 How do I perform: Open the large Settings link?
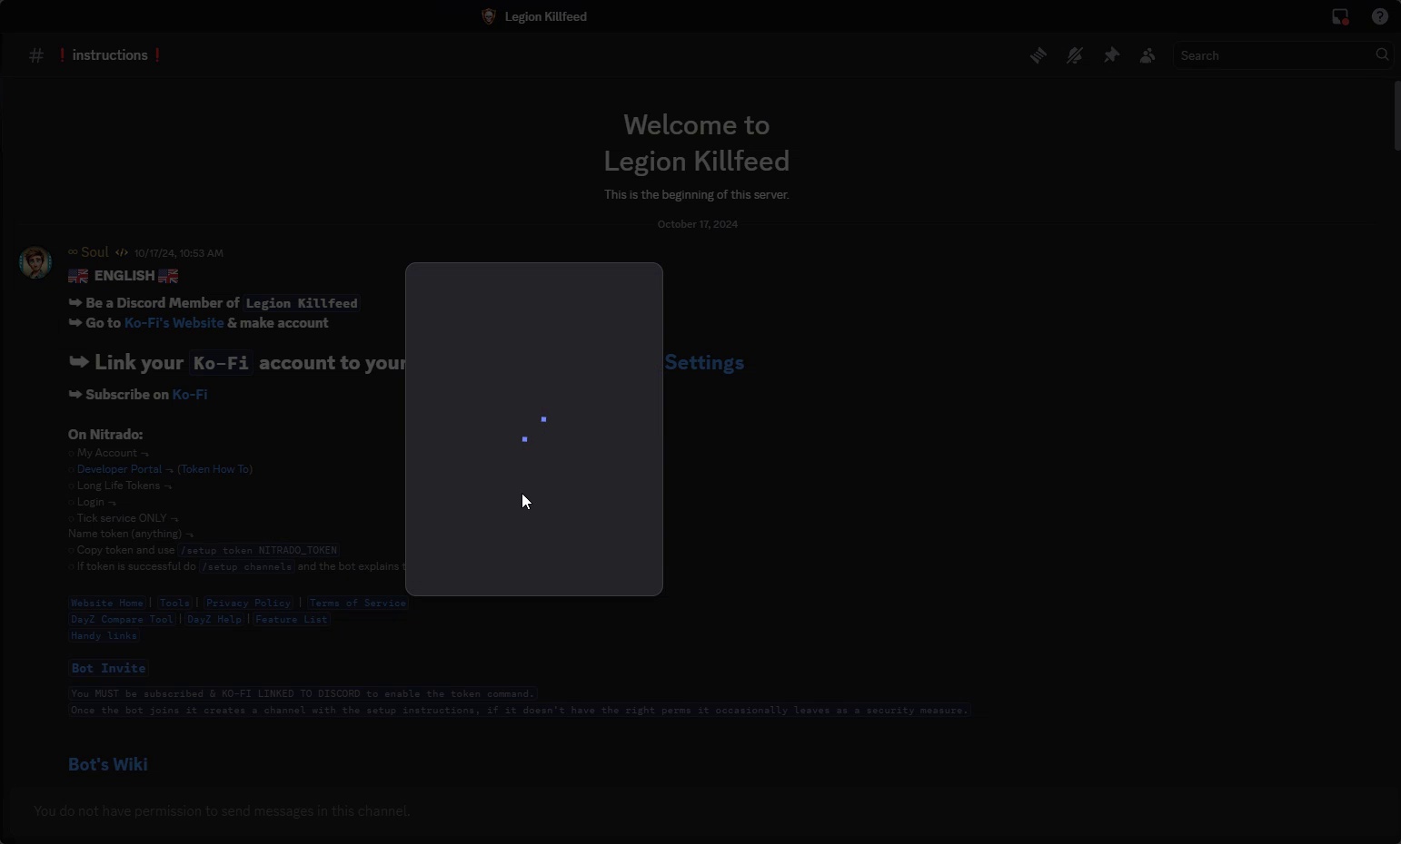705,363
